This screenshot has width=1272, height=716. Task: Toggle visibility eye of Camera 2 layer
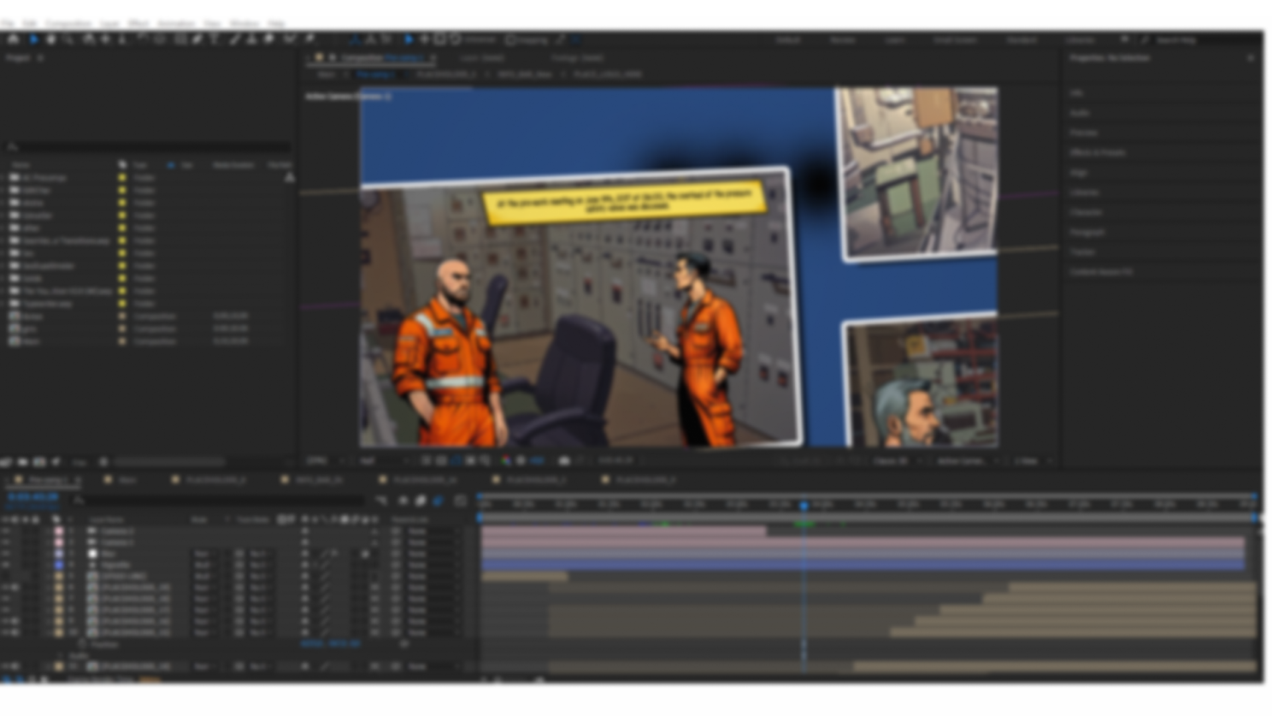tap(6, 531)
